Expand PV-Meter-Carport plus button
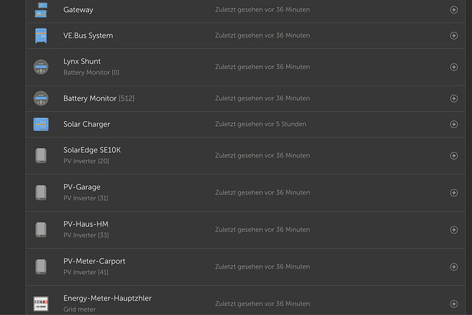472x315 pixels. (454, 267)
